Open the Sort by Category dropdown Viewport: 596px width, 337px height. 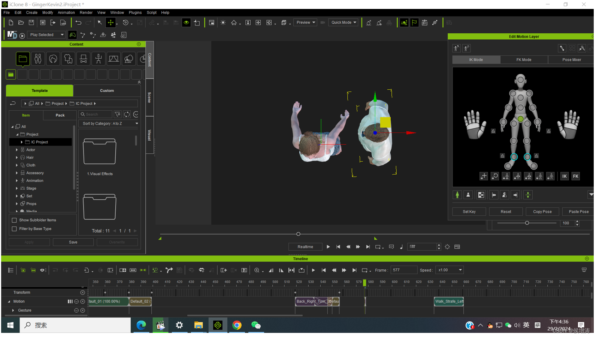(109, 123)
